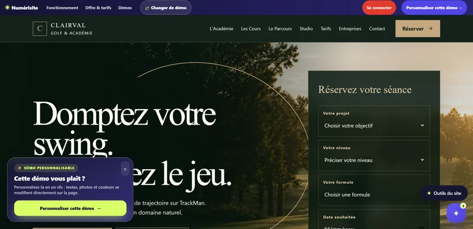
Task: Click the green Personnaliser cette démo button
Action: [x=70, y=208]
